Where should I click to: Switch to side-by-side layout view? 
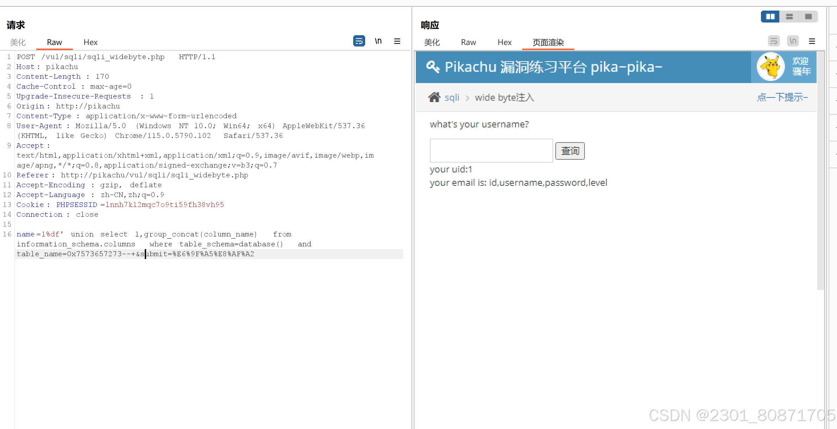click(770, 17)
